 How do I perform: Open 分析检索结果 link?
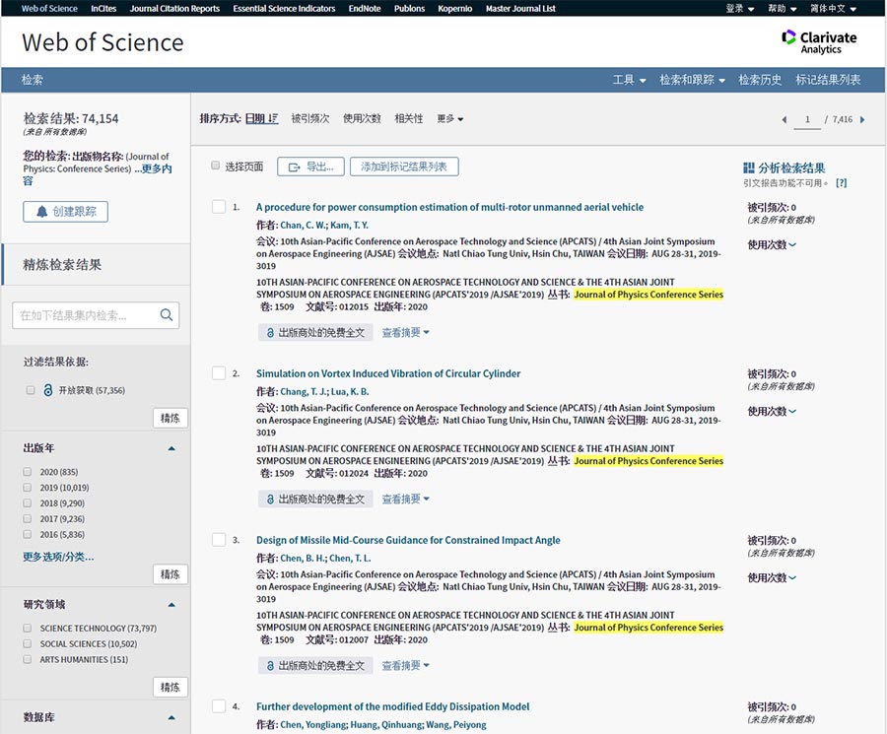(x=791, y=167)
